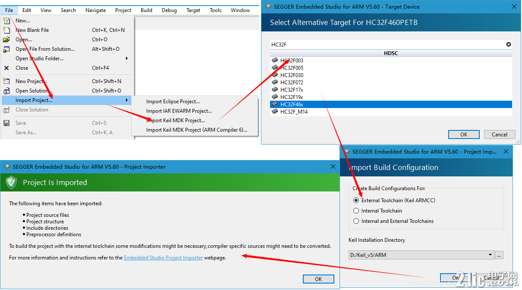
Task: Click the HDSC vendor group header
Action: (x=391, y=53)
